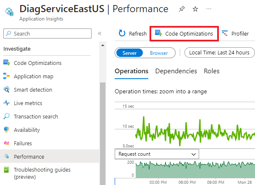
Task: Open Transaction search in sidebar
Action: coord(36,117)
